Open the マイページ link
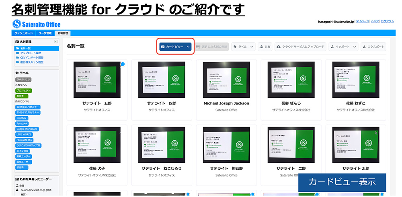 tap(362, 21)
